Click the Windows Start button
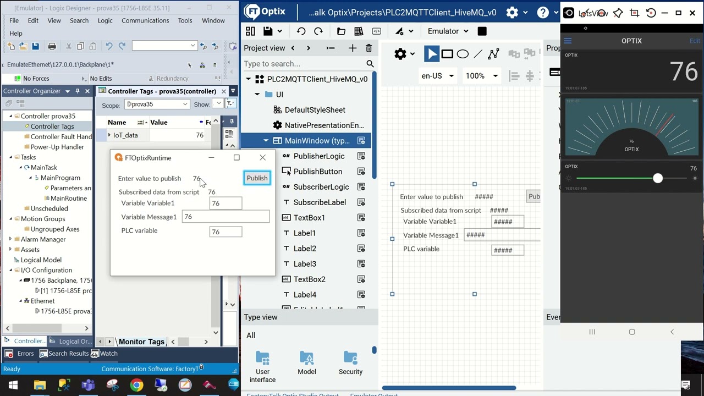Image resolution: width=704 pixels, height=396 pixels. pos(13,385)
